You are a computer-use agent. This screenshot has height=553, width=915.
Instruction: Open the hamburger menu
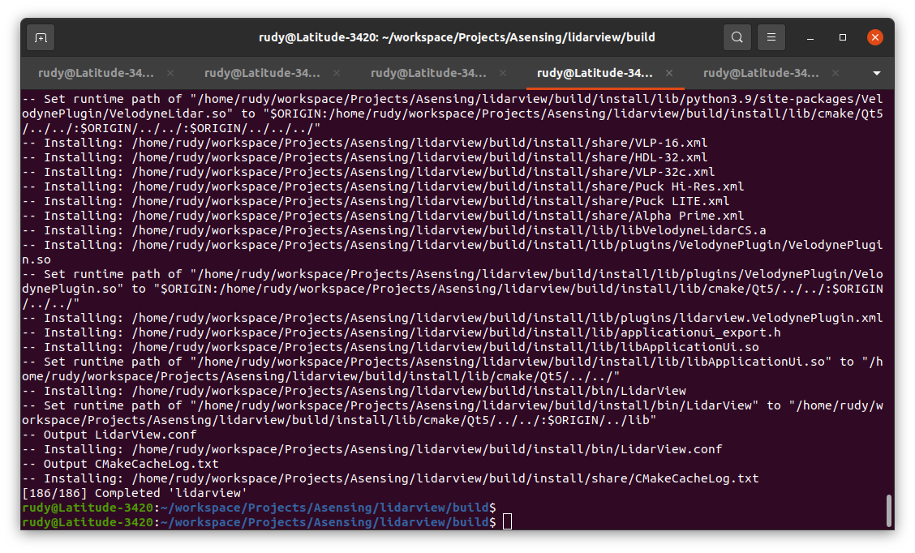click(771, 36)
